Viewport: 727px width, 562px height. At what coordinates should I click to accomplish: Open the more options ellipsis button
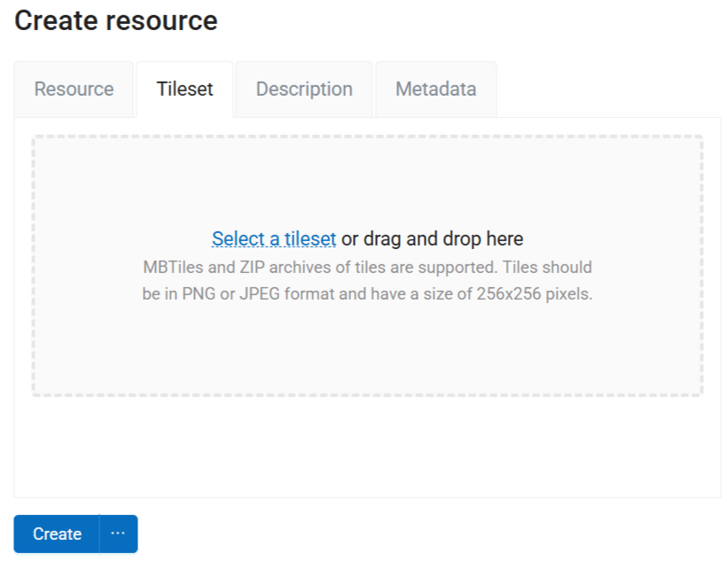[x=118, y=534]
